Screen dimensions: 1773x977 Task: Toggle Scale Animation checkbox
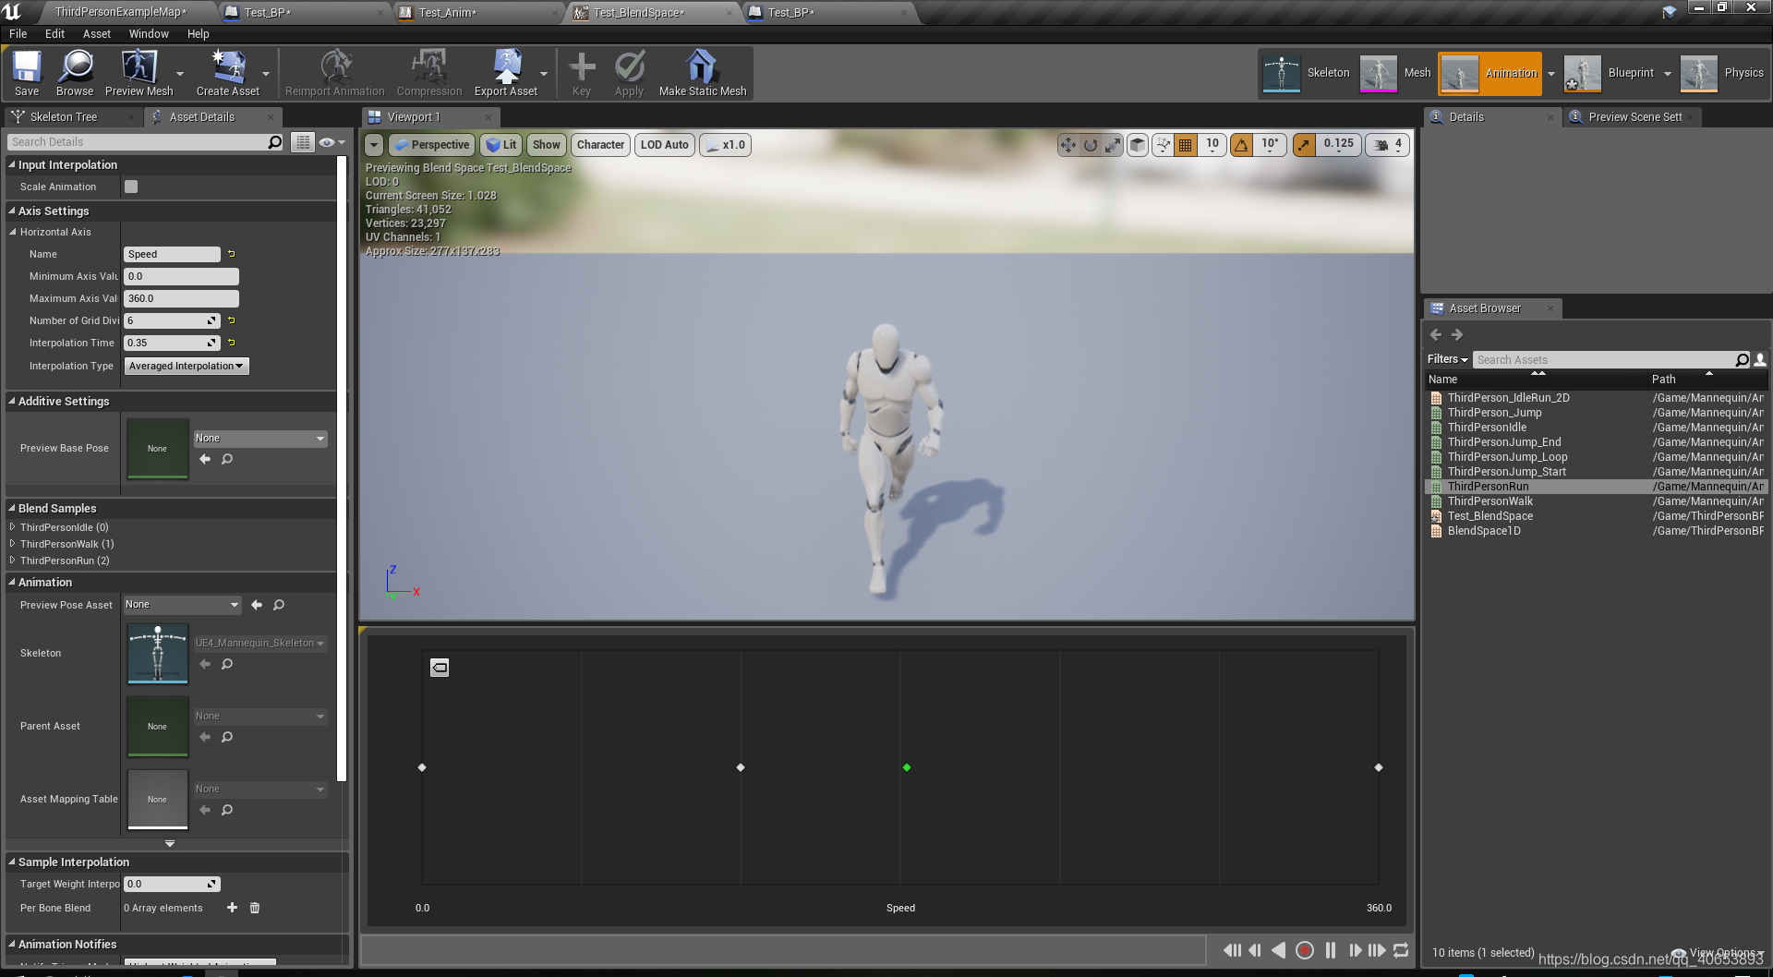[x=131, y=187]
